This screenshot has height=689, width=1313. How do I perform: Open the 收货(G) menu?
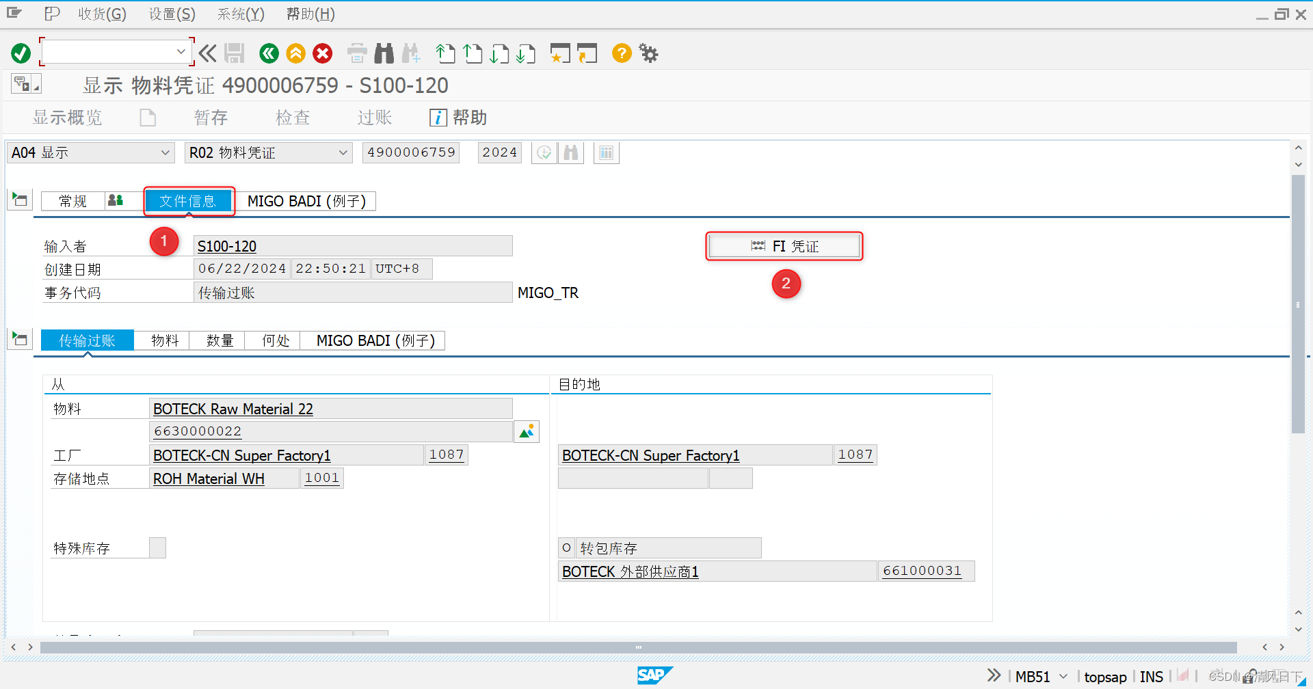pyautogui.click(x=102, y=14)
